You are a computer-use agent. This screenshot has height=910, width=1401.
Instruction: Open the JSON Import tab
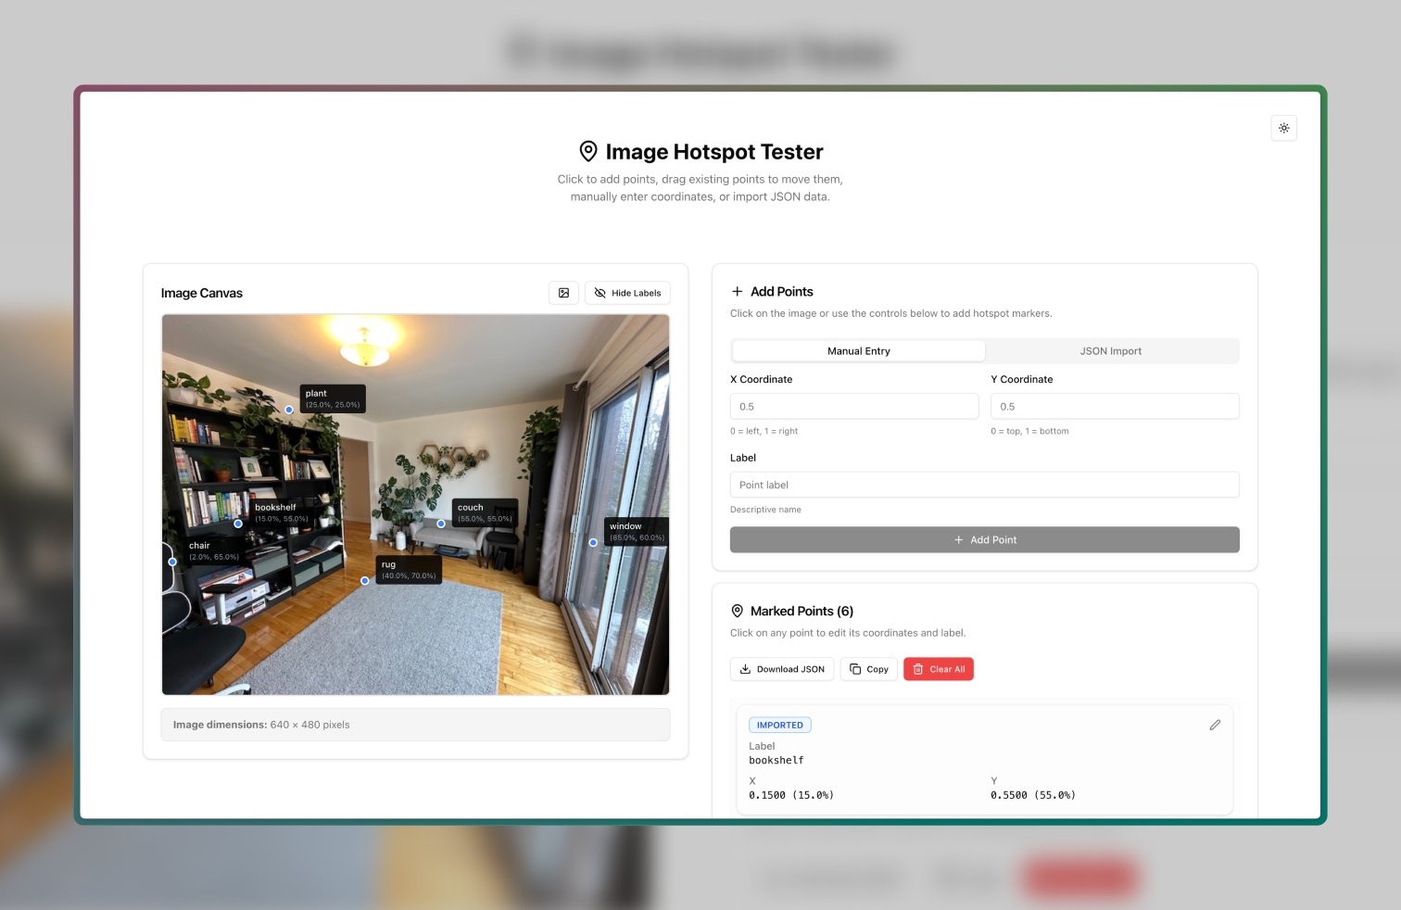tap(1110, 351)
